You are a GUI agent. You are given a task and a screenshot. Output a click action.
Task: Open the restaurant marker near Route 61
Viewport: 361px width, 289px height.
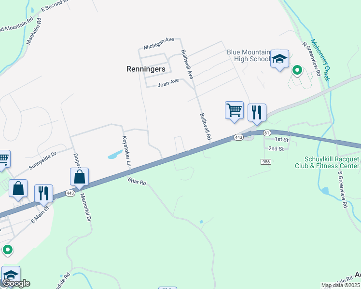pyautogui.click(x=257, y=113)
